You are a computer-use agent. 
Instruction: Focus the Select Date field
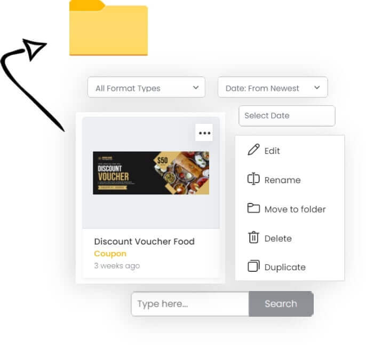click(287, 115)
